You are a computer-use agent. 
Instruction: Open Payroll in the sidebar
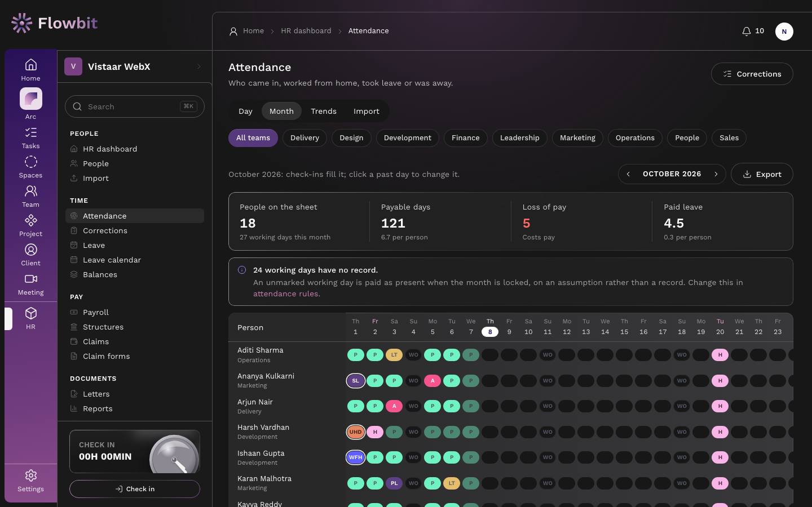(135, 312)
